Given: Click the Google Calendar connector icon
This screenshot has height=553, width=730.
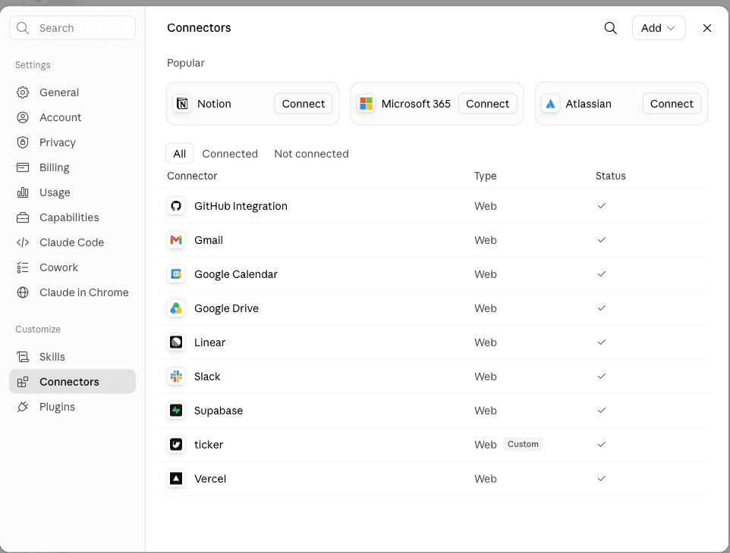Looking at the screenshot, I should (x=176, y=274).
